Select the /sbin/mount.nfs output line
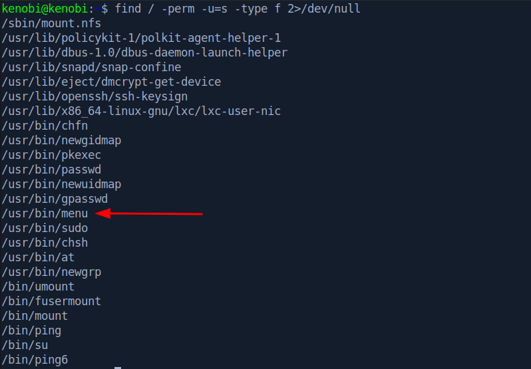Image resolution: width=531 pixels, height=369 pixels. point(51,24)
